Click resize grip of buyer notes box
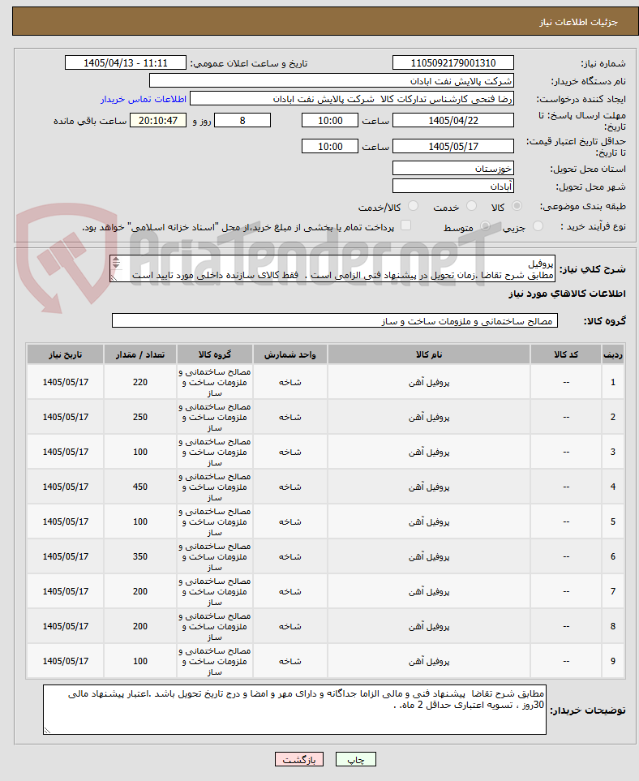This screenshot has height=781, width=639. pos(47,731)
